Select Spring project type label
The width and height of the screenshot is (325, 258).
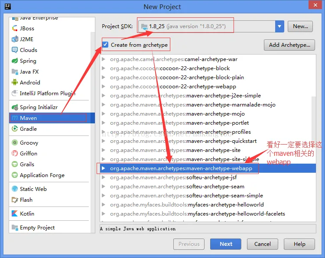tap(28, 61)
